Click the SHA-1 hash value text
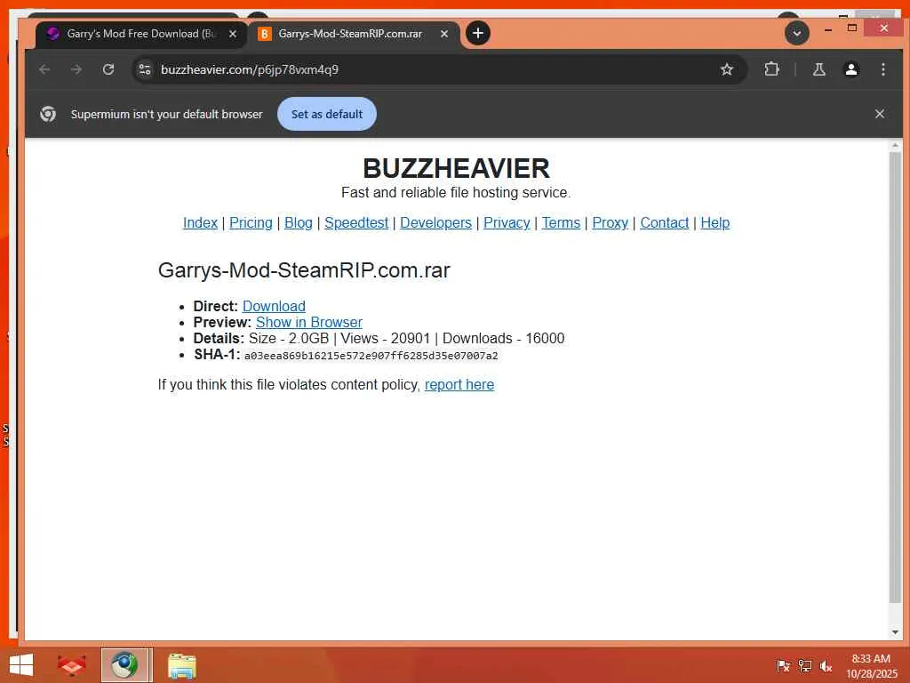This screenshot has width=910, height=683. [x=371, y=356]
